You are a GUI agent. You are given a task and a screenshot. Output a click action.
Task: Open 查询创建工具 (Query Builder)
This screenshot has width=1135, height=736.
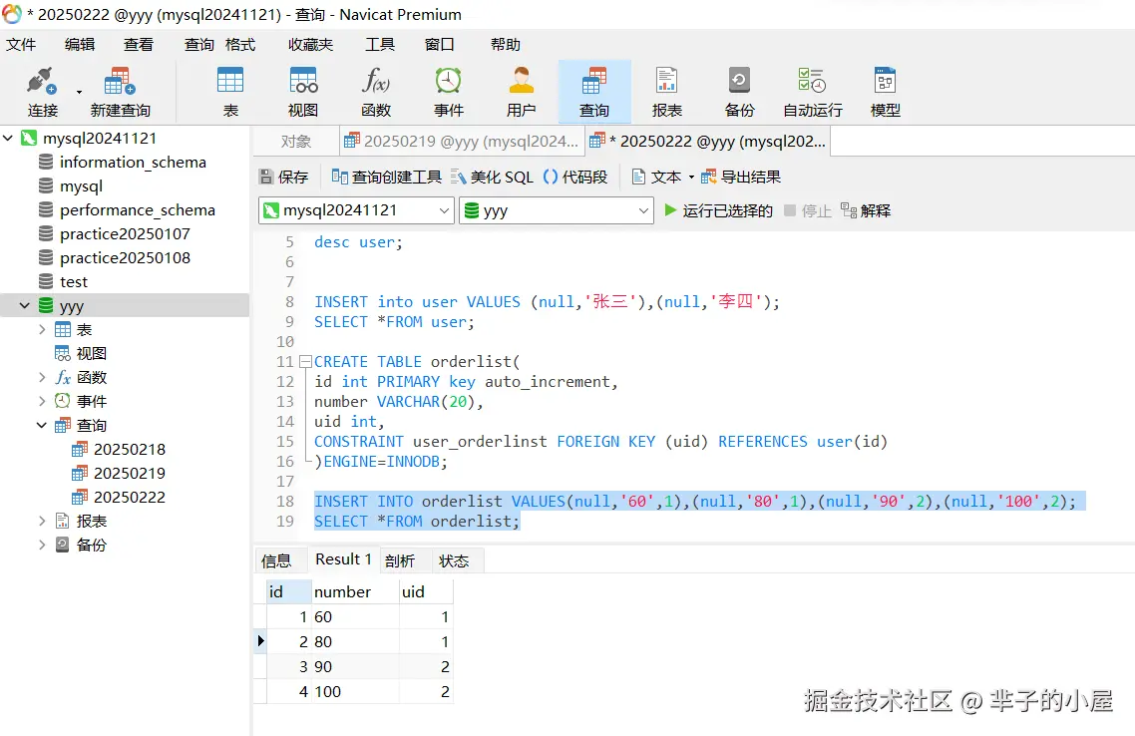coord(387,177)
